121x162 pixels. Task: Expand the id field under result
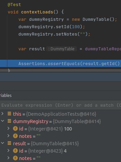8,151
